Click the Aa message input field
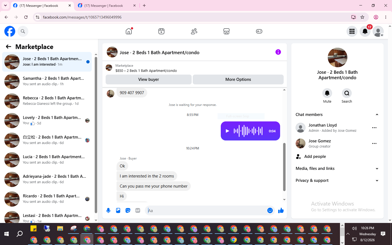The image size is (392, 245). (x=206, y=210)
